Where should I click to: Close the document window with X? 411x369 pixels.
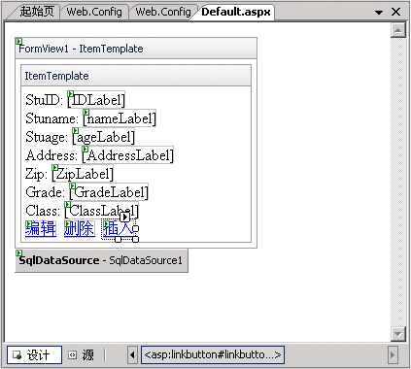point(395,12)
